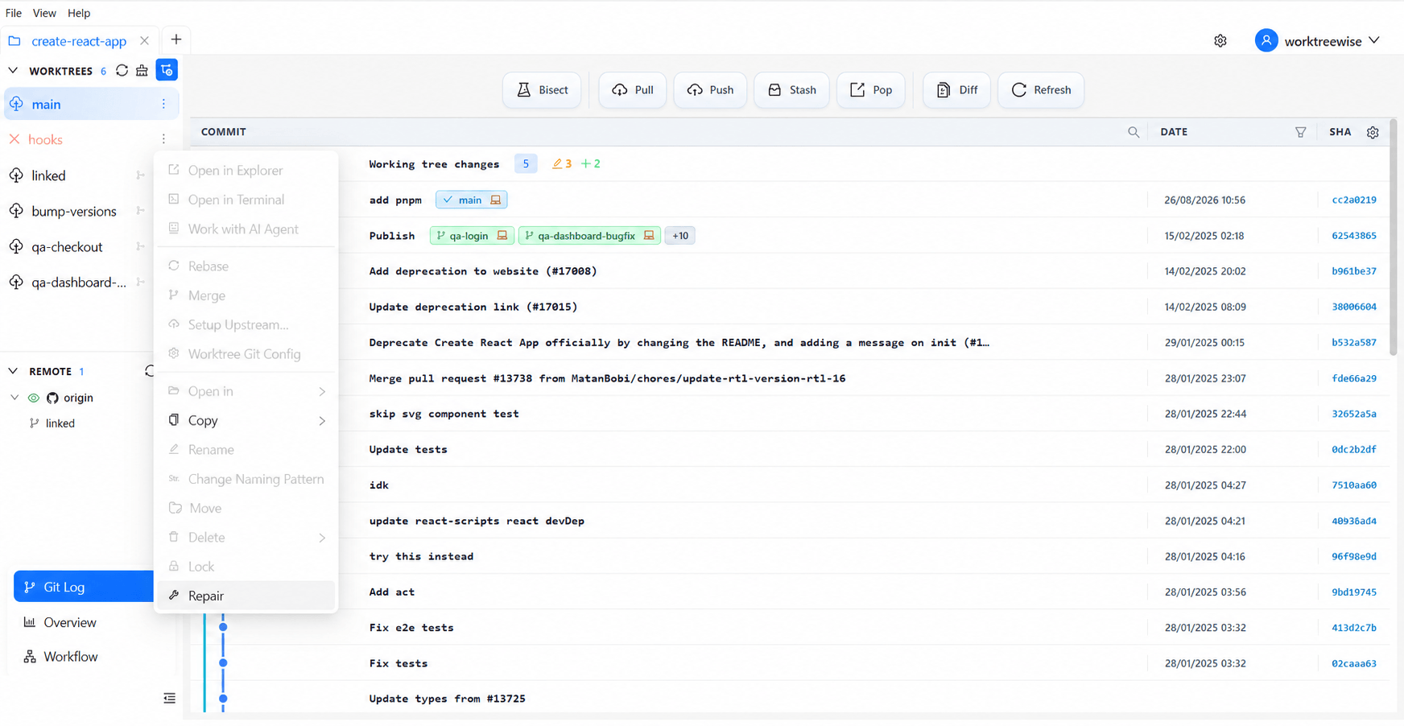Image resolution: width=1404 pixels, height=726 pixels.
Task: Switch to Workflow view
Action: (71, 657)
